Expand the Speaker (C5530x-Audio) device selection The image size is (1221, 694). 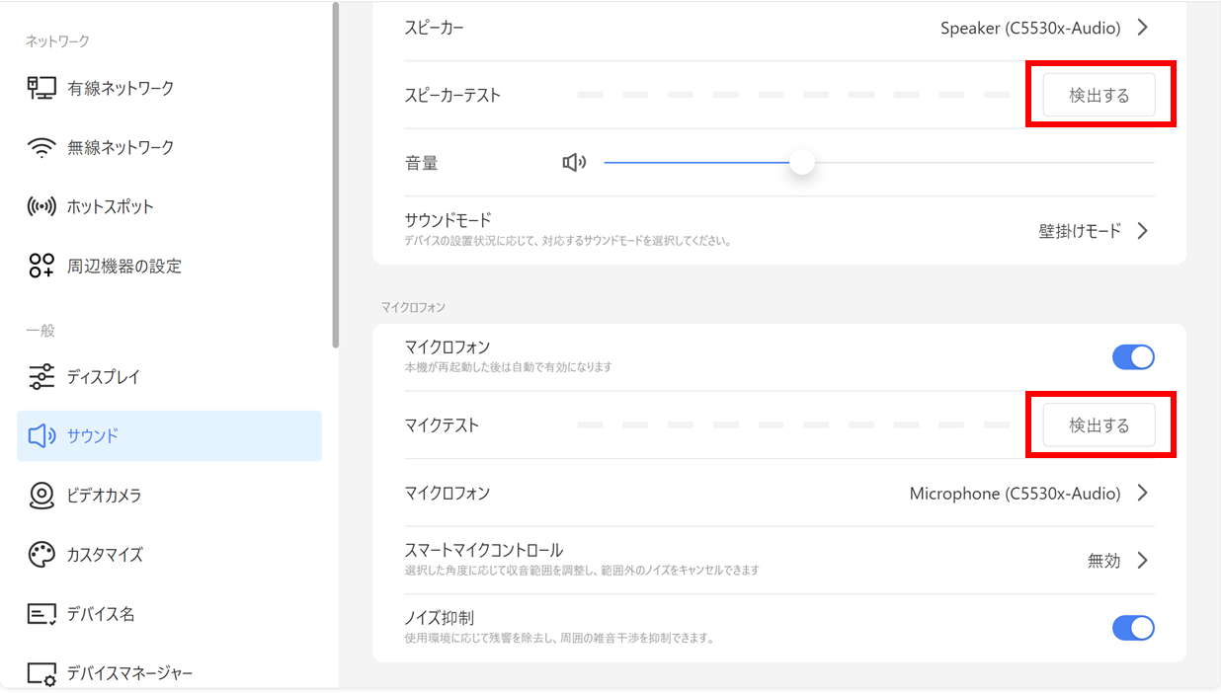tap(1143, 28)
